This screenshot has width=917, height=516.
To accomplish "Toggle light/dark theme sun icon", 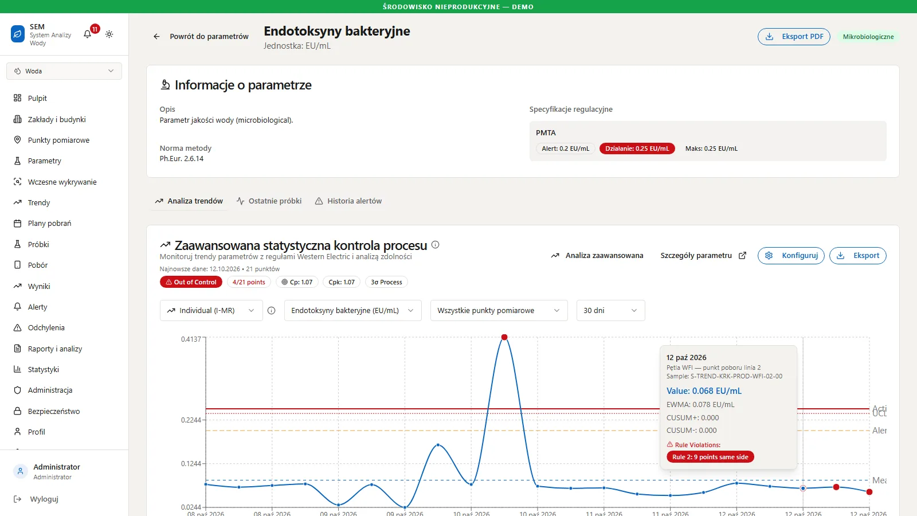I will (x=109, y=34).
